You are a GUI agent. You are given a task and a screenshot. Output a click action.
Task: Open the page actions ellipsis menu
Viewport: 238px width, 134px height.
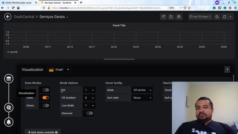click(181, 8)
